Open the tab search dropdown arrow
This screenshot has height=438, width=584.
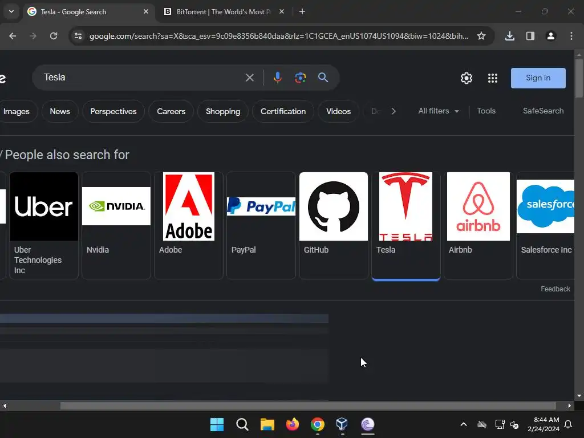11,11
